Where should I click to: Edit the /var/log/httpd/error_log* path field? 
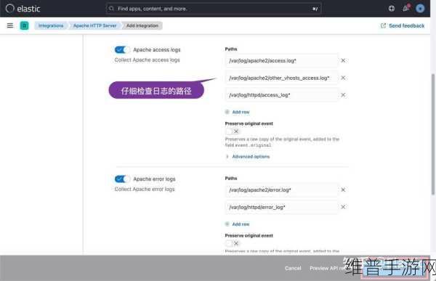click(x=281, y=207)
